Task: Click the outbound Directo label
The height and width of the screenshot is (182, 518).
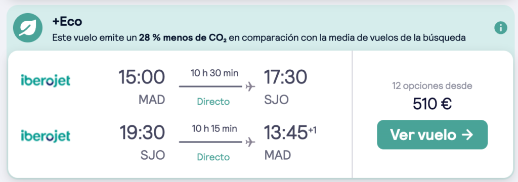Action: [213, 102]
